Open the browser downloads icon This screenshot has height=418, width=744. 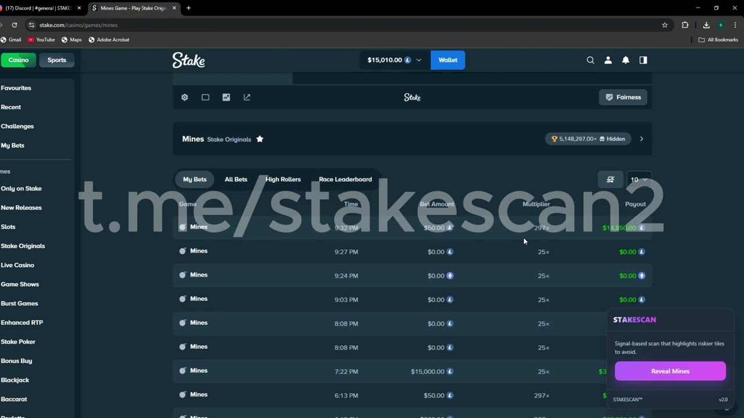point(706,25)
